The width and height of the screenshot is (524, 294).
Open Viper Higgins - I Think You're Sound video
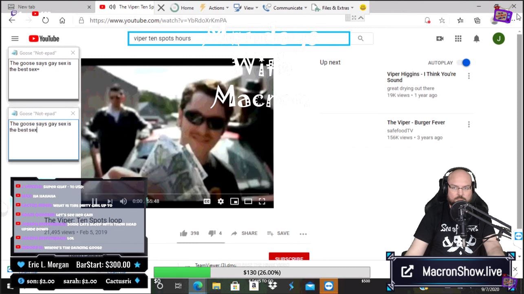click(x=421, y=77)
